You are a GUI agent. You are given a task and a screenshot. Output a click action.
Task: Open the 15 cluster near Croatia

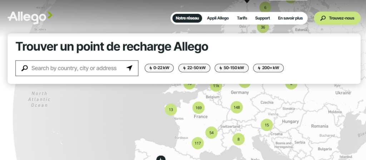click(267, 125)
